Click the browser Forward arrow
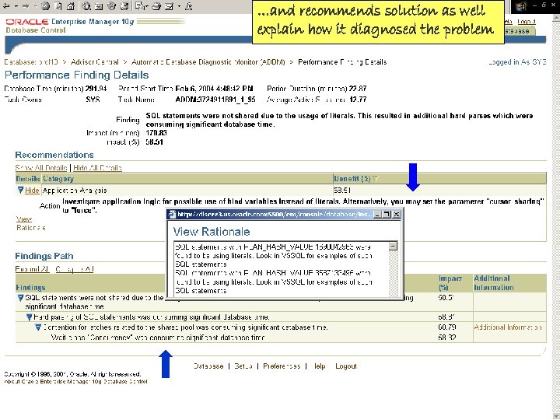Viewport: 560px width, 420px height. click(x=26, y=6)
